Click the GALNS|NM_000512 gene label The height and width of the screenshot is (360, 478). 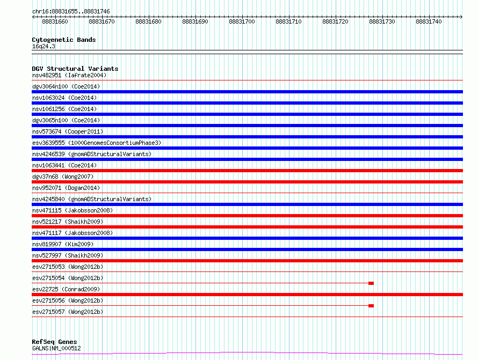click(x=56, y=348)
